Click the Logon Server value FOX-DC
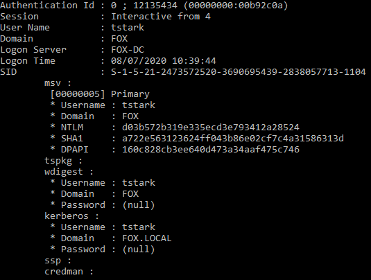This screenshot has height=280, width=371. tap(128, 50)
